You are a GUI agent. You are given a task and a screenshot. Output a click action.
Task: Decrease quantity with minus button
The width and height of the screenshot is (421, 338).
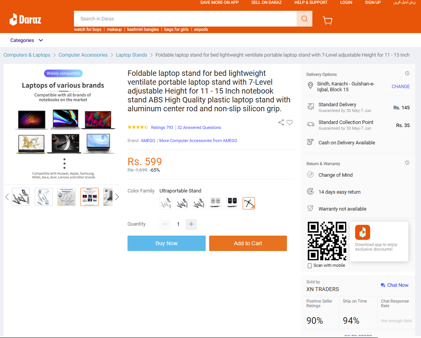[165, 224]
